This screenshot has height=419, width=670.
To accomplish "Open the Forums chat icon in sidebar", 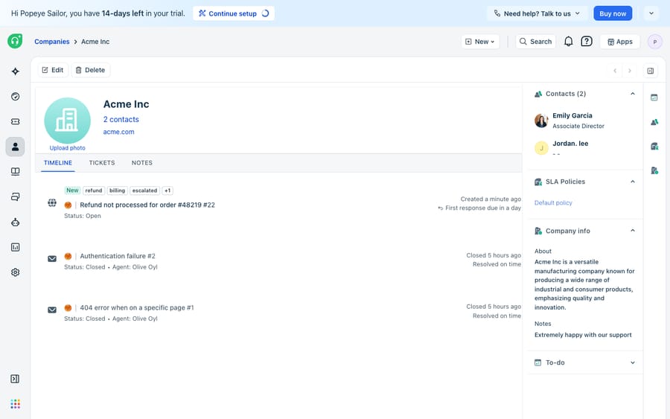I will coord(16,197).
